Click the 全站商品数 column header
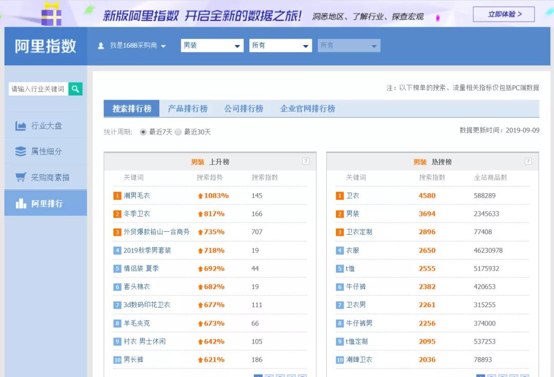The image size is (554, 377). point(490,178)
